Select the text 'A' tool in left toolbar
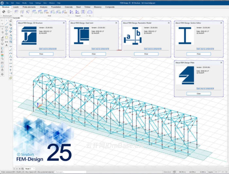Screen dimensions: 229x174 (7, 45)
